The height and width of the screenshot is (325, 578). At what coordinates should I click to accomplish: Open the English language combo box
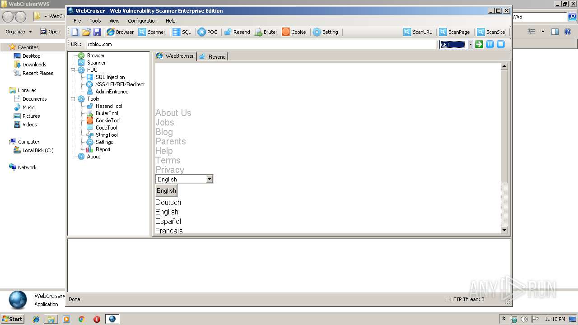click(184, 179)
